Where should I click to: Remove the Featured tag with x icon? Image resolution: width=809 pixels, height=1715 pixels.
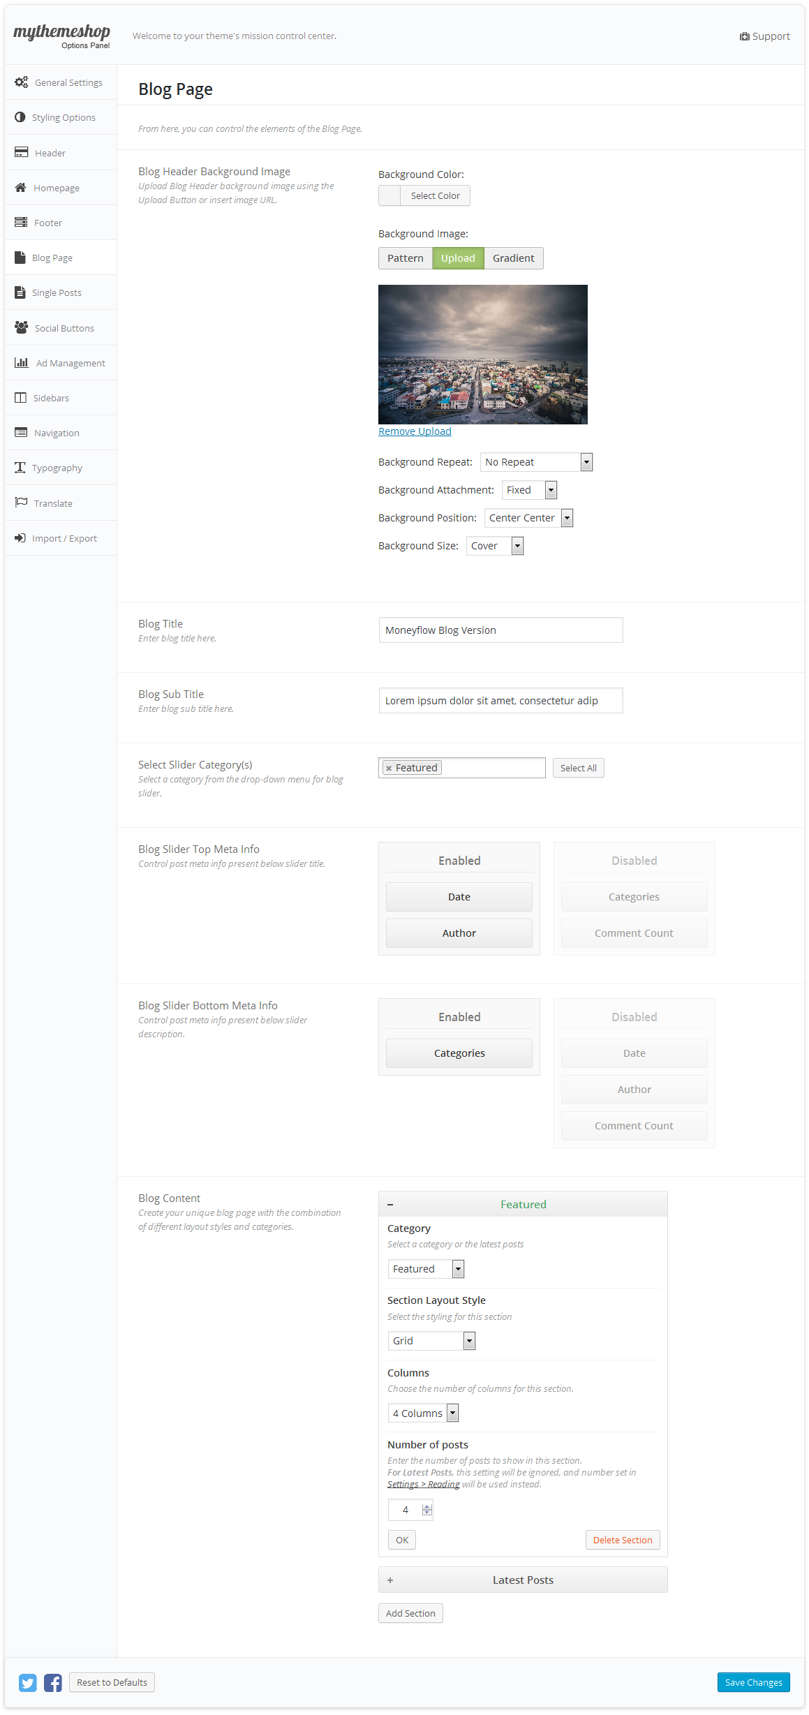(389, 769)
